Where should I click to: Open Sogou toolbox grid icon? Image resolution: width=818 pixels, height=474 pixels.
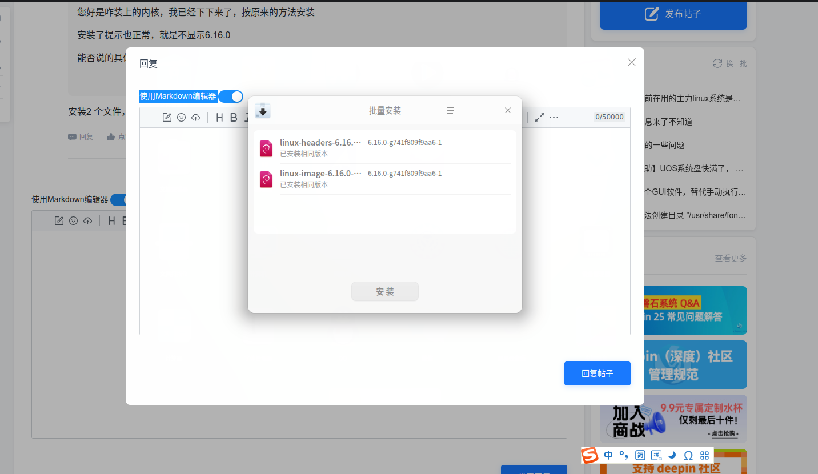(704, 455)
